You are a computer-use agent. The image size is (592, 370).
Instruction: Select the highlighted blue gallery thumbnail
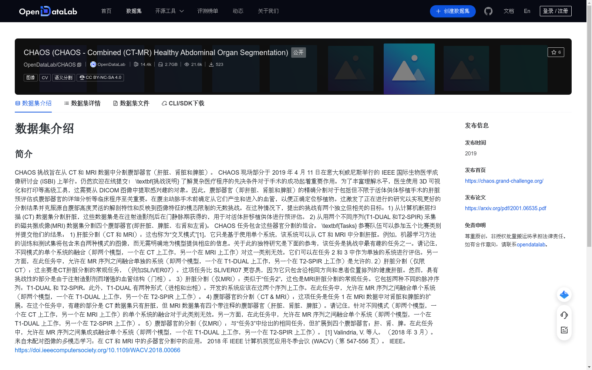point(409,69)
